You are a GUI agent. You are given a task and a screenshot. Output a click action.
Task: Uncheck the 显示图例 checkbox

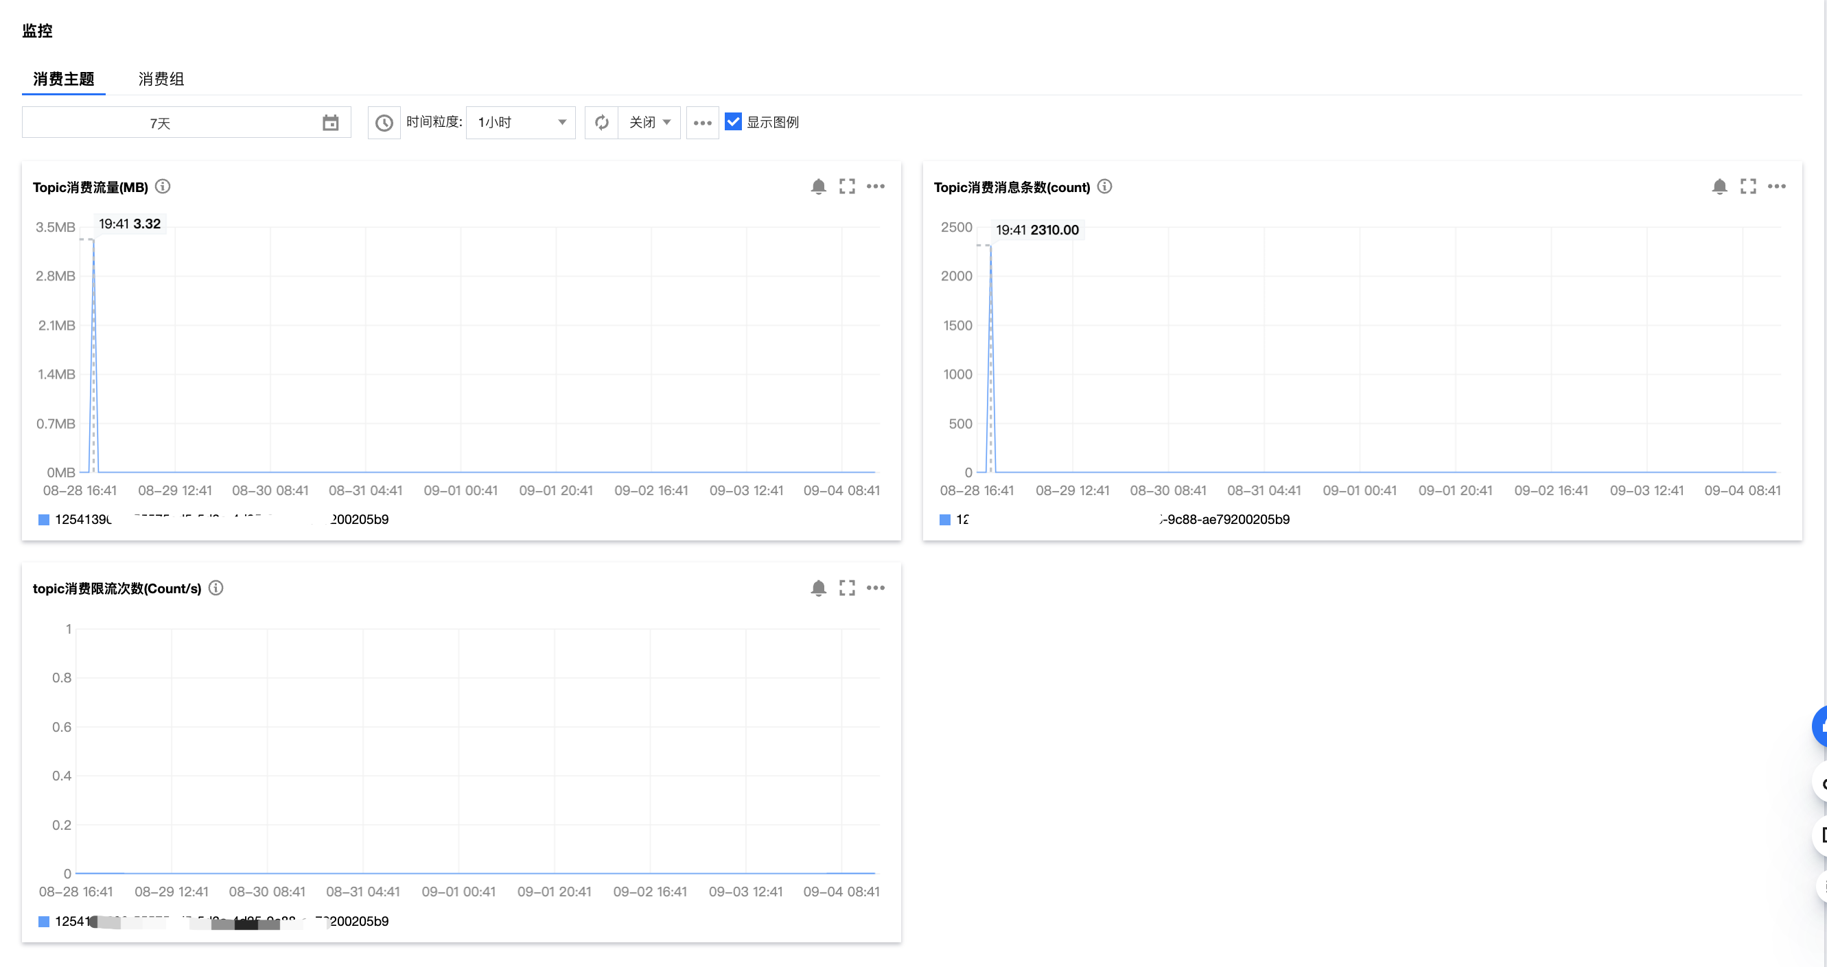(x=734, y=122)
